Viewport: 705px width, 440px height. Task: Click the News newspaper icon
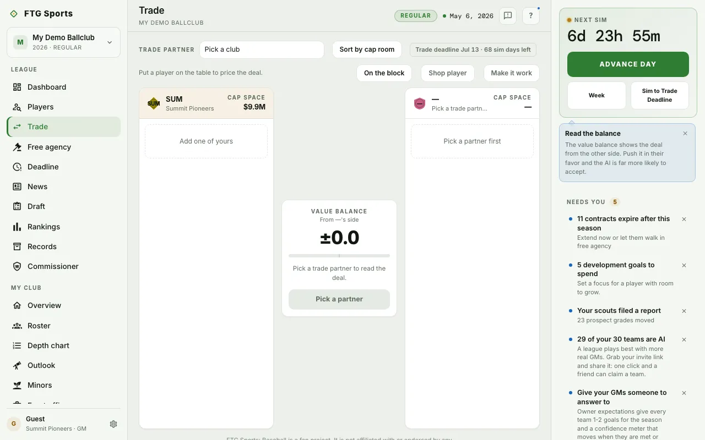tap(17, 186)
